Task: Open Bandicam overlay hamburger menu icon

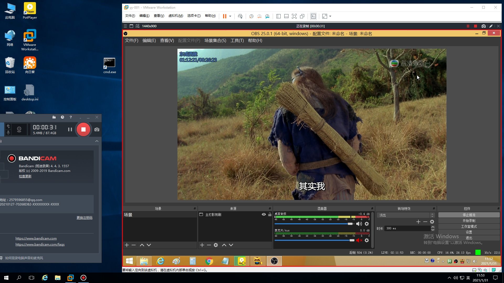Action: tap(125, 26)
